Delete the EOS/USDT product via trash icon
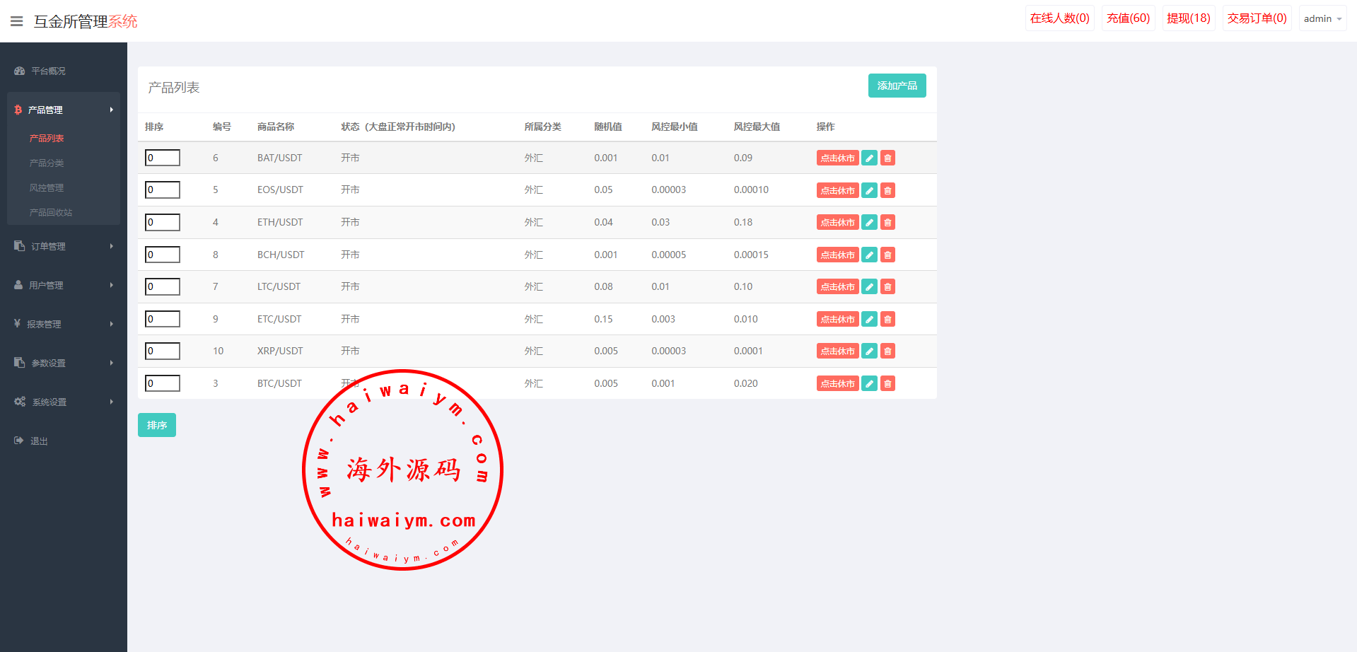 click(887, 190)
